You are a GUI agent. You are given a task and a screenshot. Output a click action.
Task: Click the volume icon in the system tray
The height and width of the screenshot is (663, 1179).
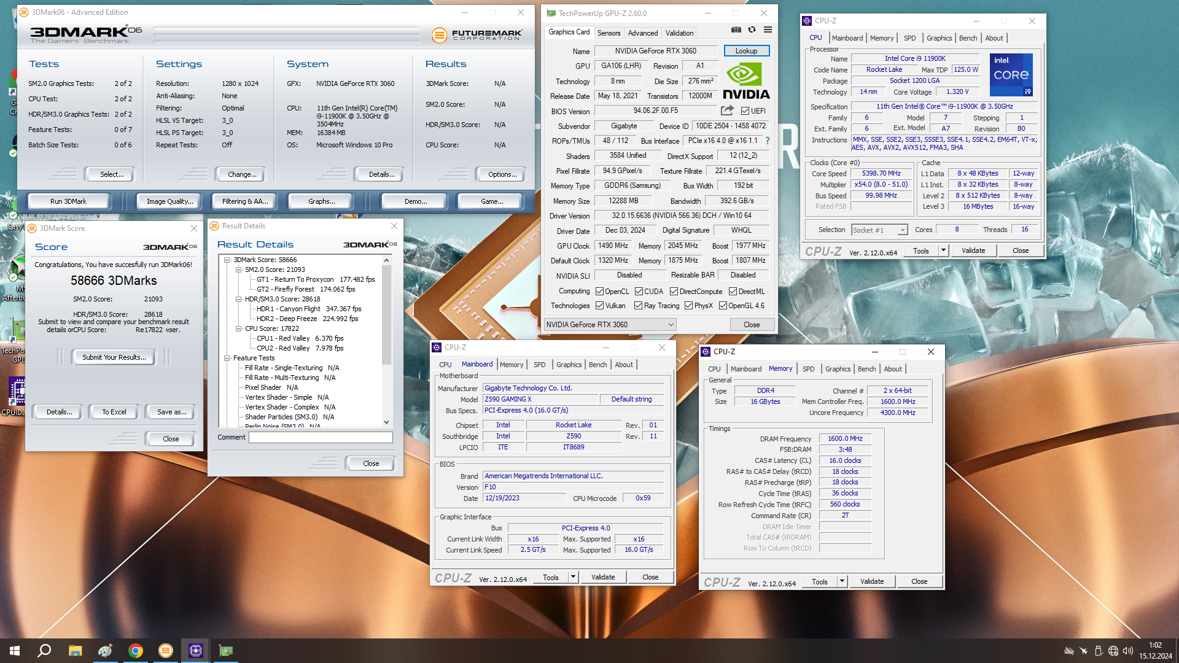1128,651
